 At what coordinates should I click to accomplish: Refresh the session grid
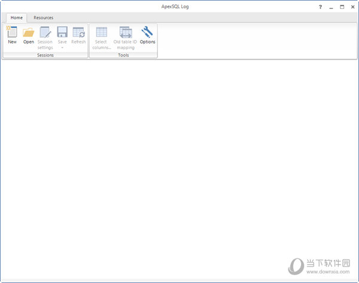click(x=78, y=35)
